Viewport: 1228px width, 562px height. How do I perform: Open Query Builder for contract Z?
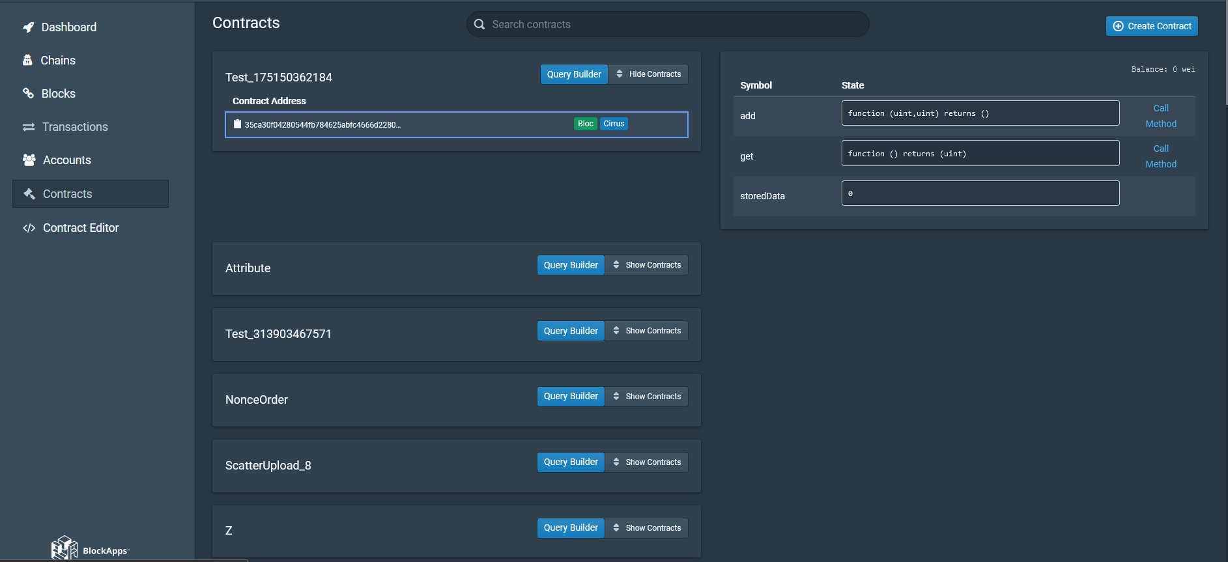coord(571,528)
